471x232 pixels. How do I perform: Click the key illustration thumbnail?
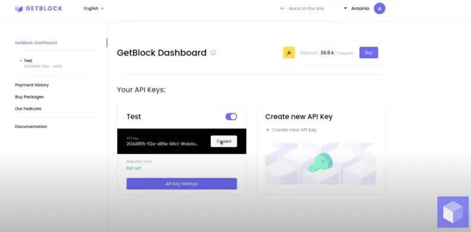click(x=320, y=164)
